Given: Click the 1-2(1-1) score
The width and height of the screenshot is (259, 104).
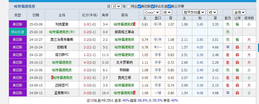Looking at the screenshot, I should point(90,55).
